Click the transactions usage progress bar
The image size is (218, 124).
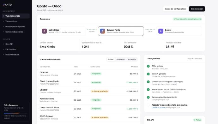point(16,113)
